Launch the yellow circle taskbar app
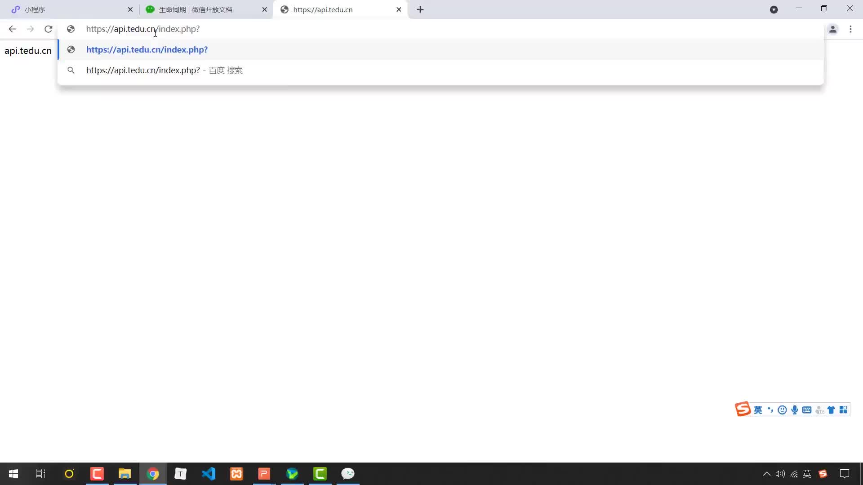The image size is (863, 485). (x=69, y=474)
